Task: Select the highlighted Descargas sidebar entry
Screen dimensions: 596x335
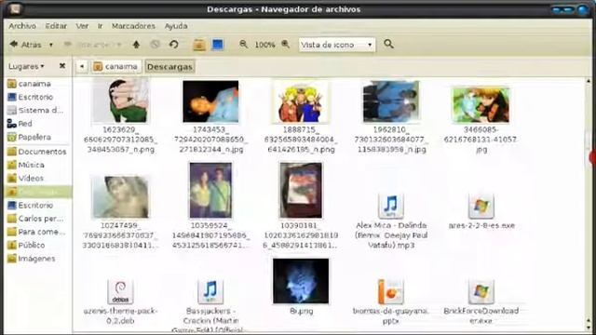Action: pos(37,192)
